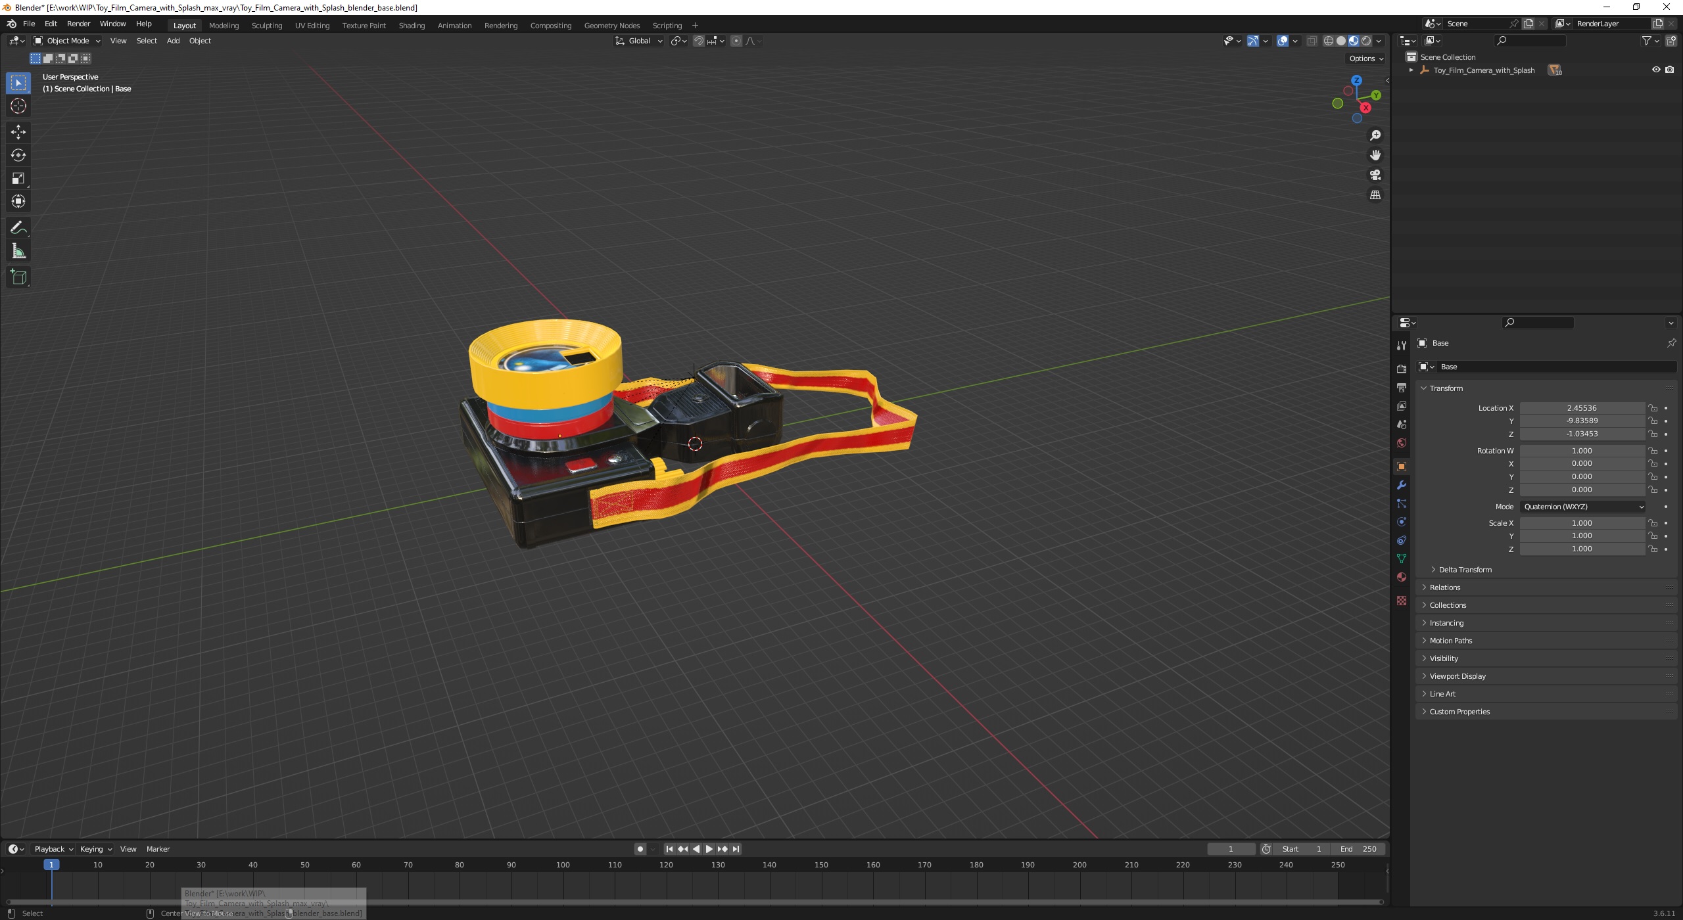Expand the Viewport Display panel

pos(1457,676)
